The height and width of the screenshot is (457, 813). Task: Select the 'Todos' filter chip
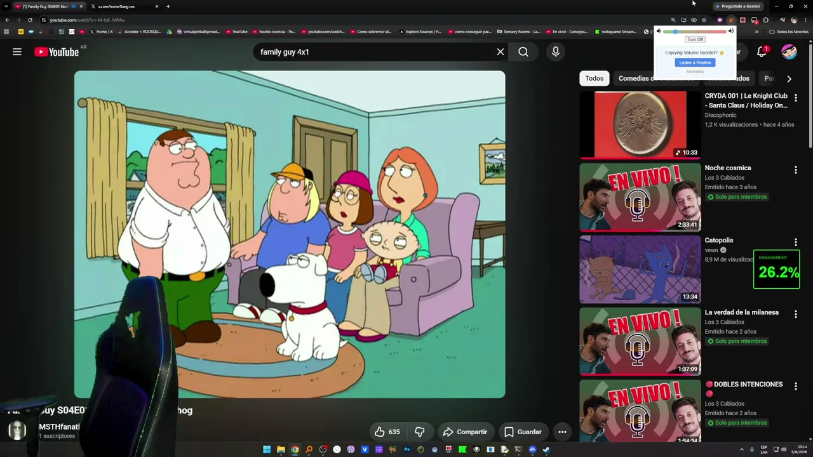(595, 78)
